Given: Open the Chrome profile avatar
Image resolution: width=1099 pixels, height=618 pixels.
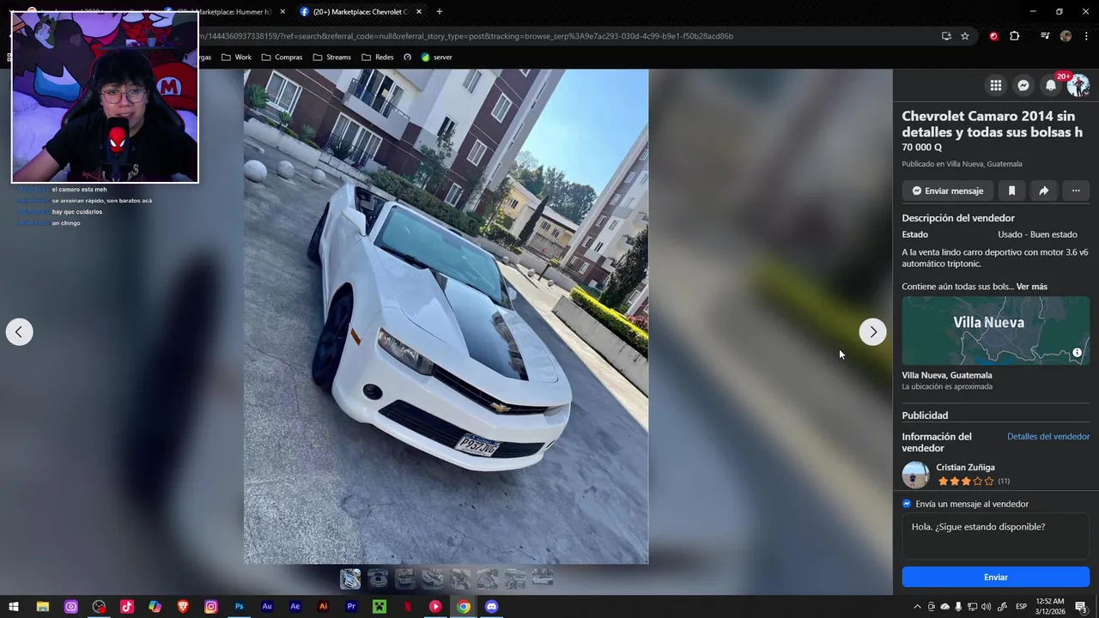Looking at the screenshot, I should pos(1066,36).
